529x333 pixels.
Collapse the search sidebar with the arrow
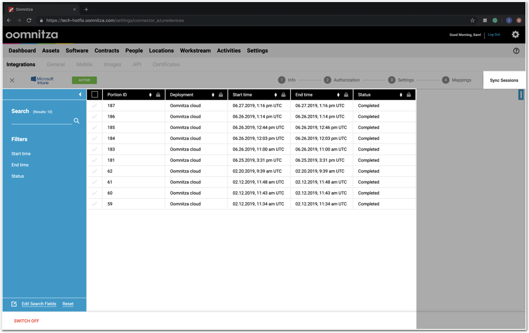tap(80, 94)
